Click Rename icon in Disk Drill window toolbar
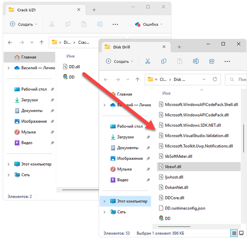Screen dimensions: 249x239 (x=196, y=61)
